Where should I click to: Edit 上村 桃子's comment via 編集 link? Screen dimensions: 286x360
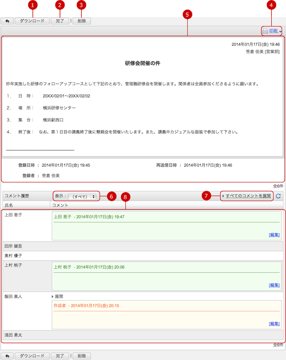274,285
